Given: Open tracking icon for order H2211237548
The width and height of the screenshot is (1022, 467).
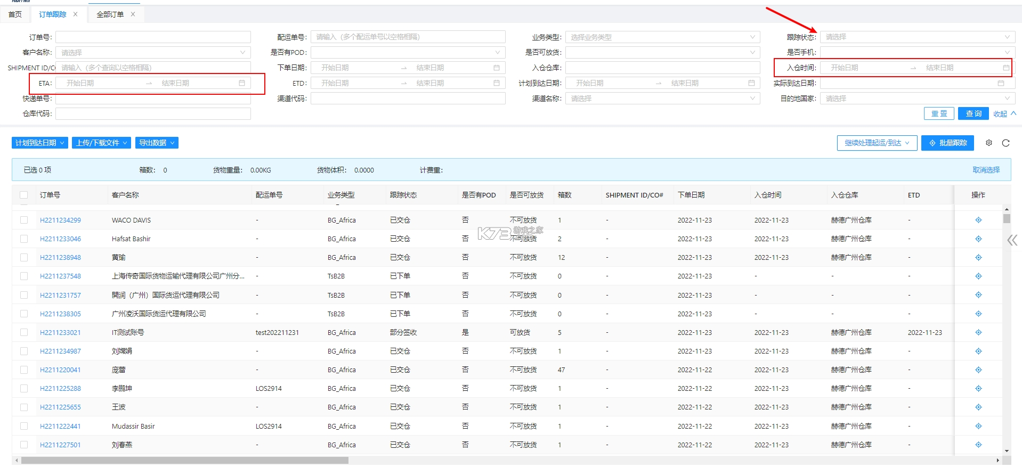Looking at the screenshot, I should pos(978,276).
